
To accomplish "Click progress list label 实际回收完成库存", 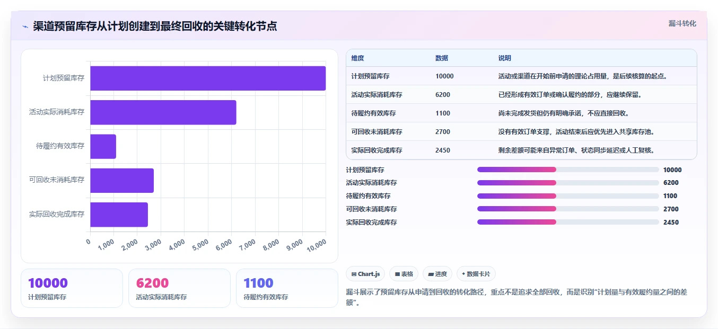I will [x=371, y=223].
